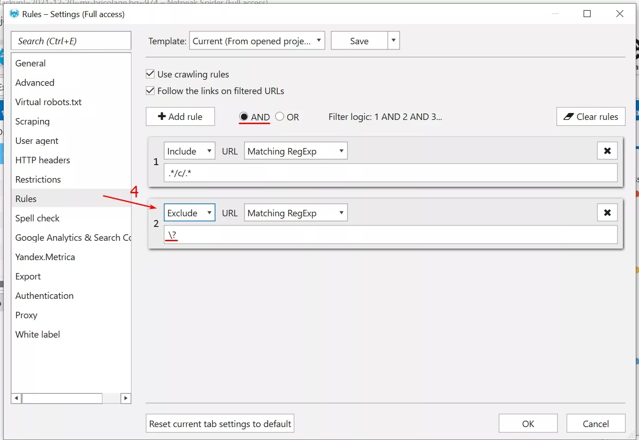Open rule 1 Matching RegExp dropdown
Viewport: 639px width, 440px height.
point(296,151)
